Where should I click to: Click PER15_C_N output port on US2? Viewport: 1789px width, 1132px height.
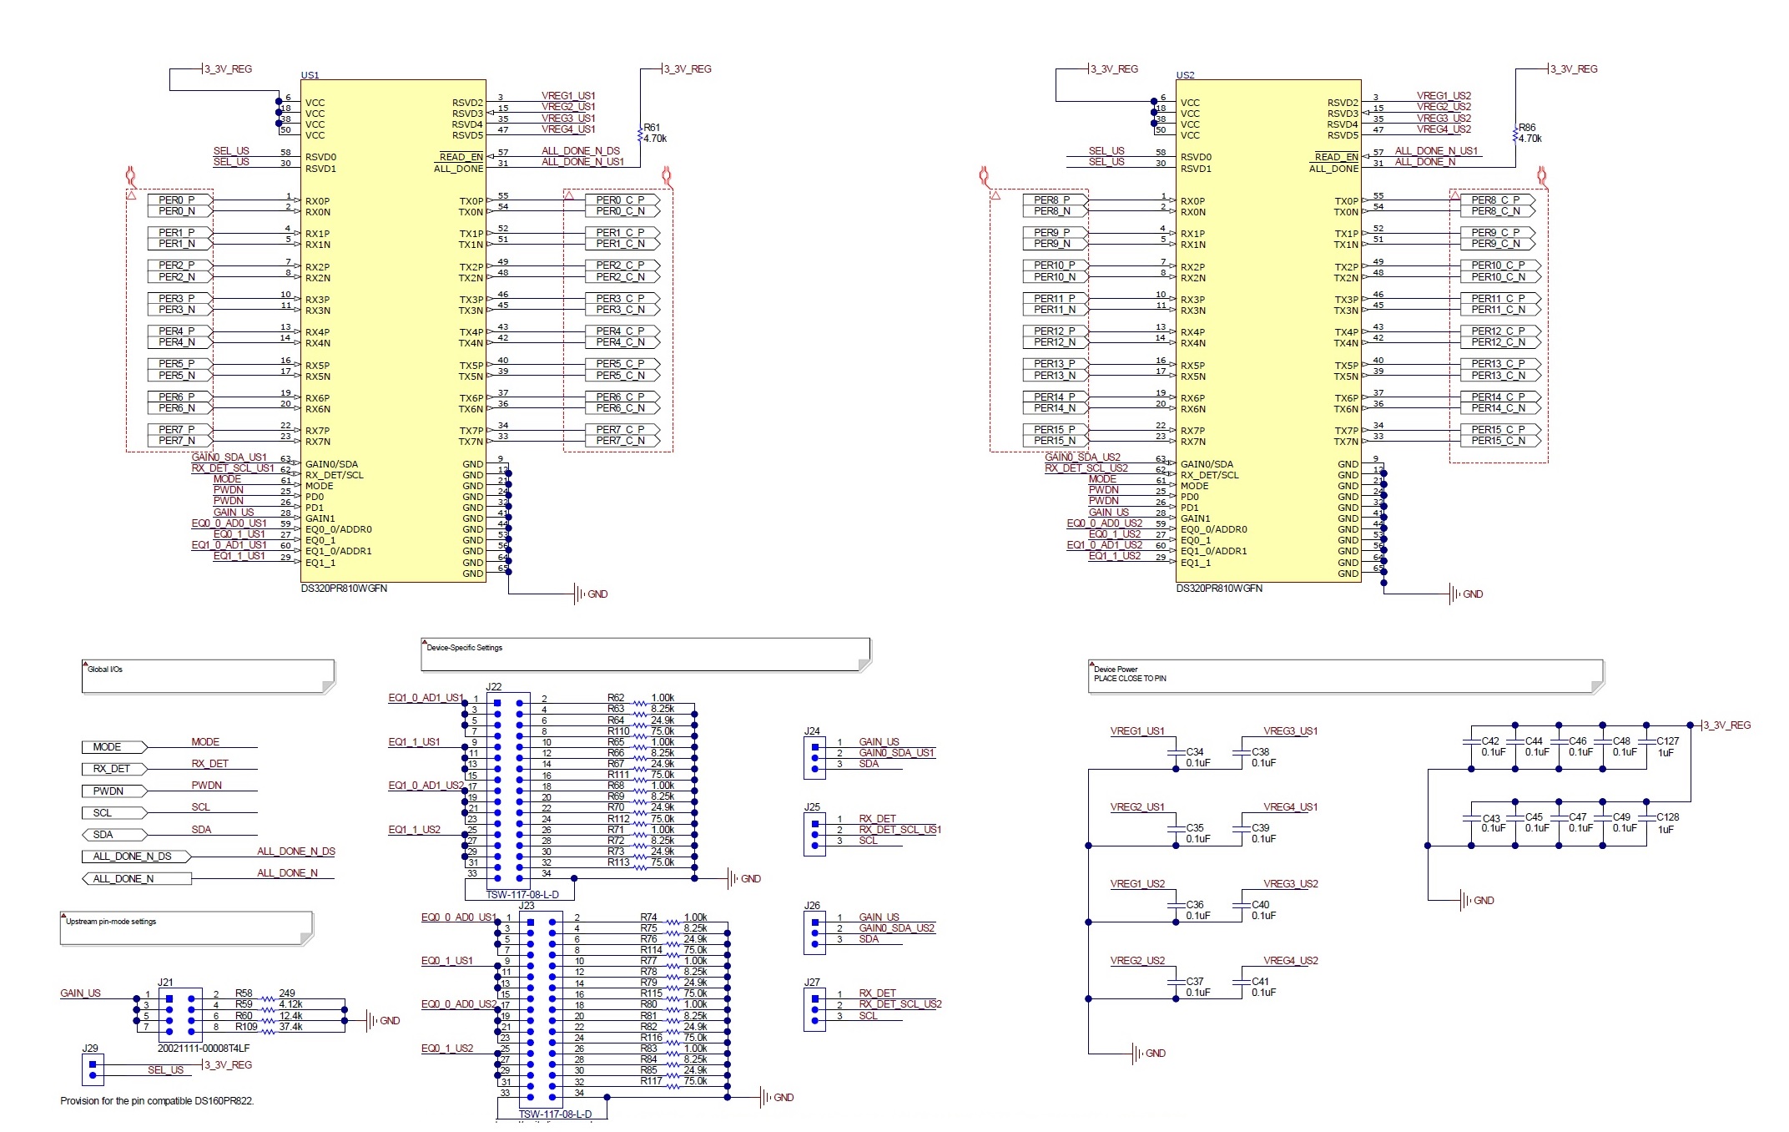pyautogui.click(x=1499, y=441)
